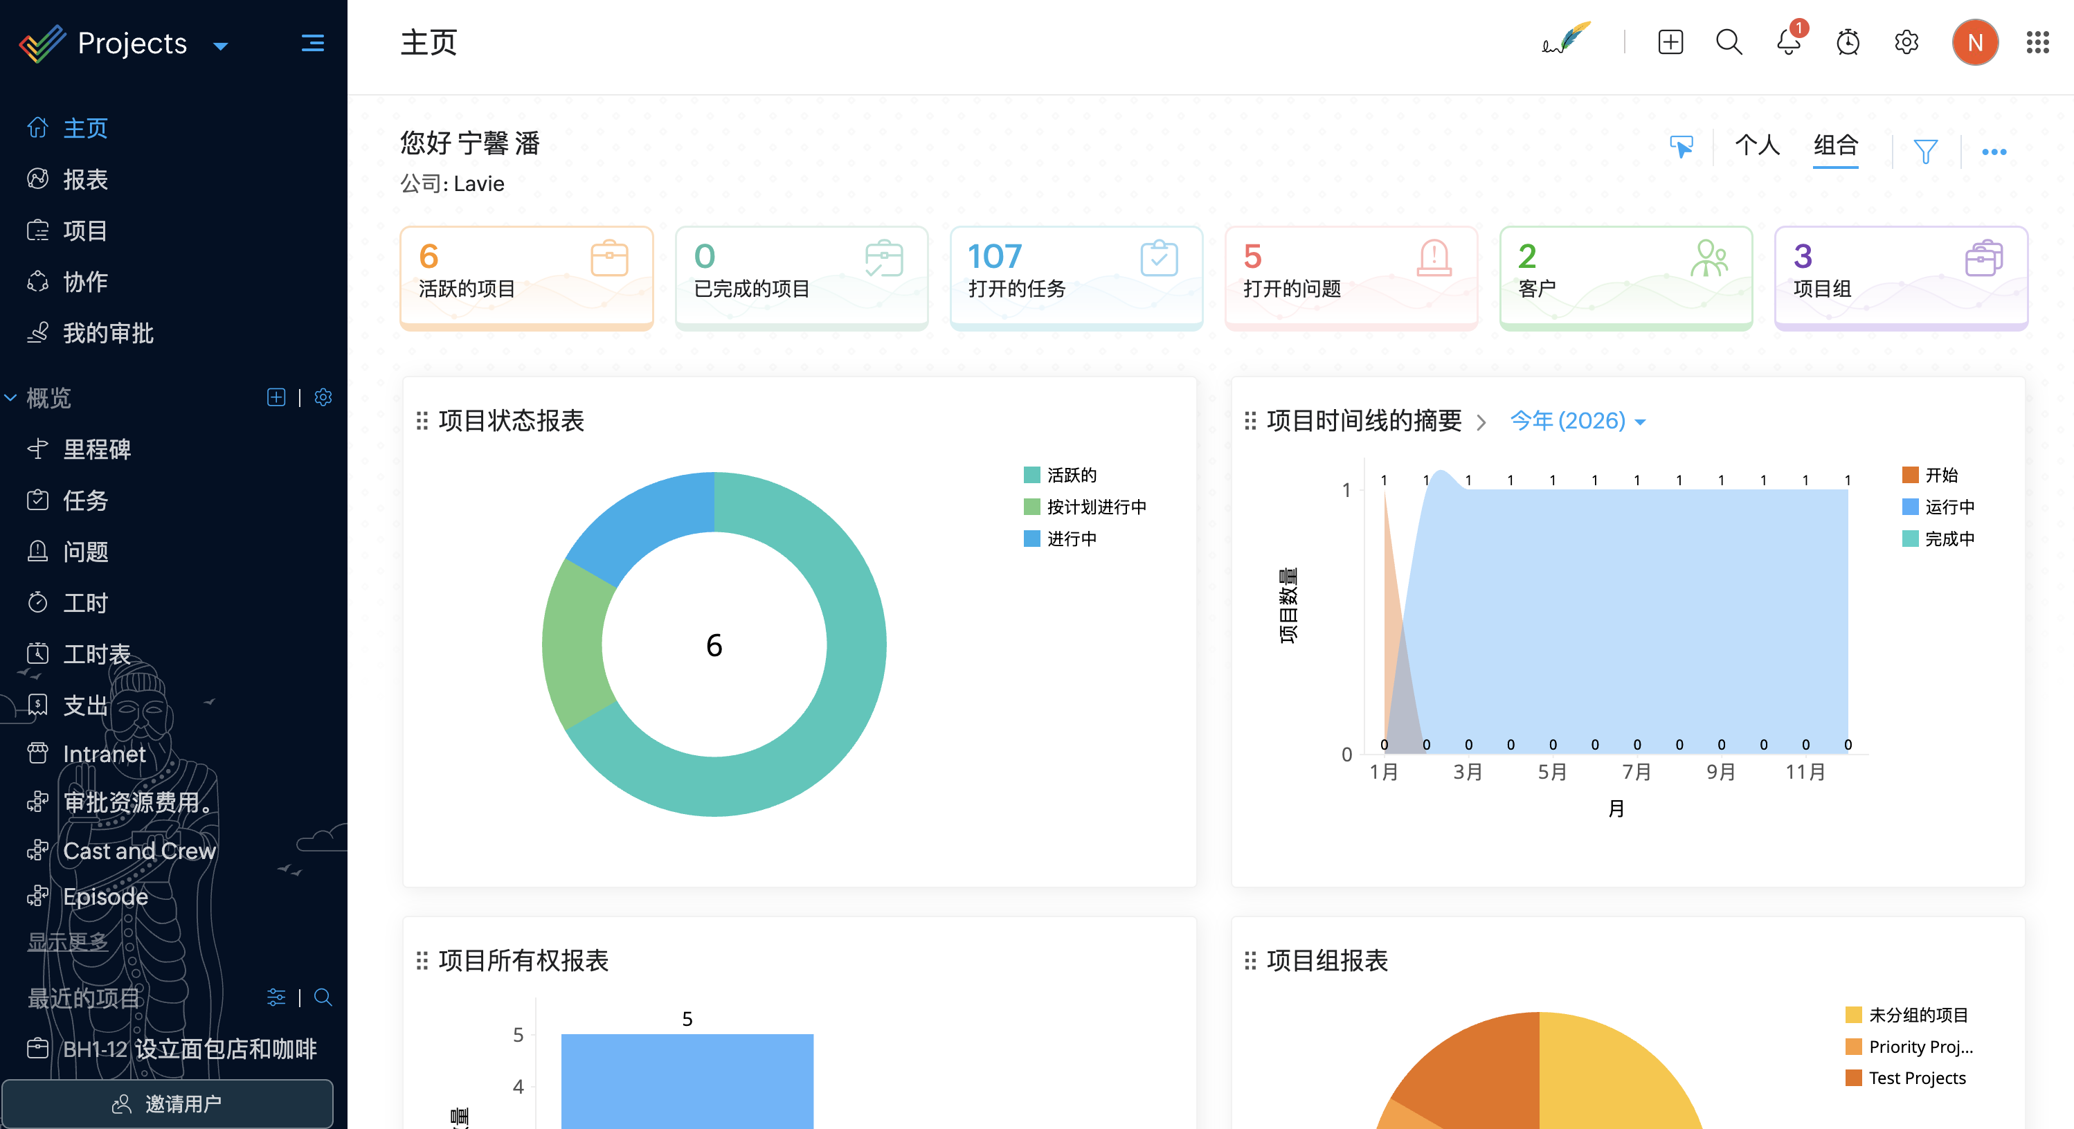Click the filter funnel icon
This screenshot has height=1129, width=2074.
click(x=1925, y=151)
